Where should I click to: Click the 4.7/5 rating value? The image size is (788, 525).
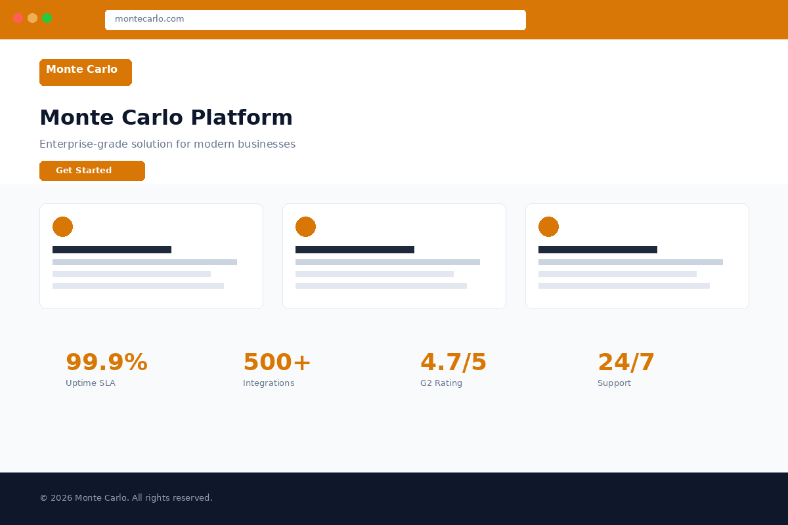454,362
